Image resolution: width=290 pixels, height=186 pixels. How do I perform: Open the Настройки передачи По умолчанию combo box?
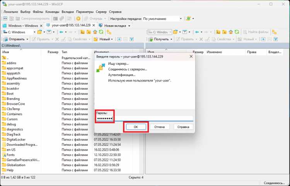coord(163,19)
